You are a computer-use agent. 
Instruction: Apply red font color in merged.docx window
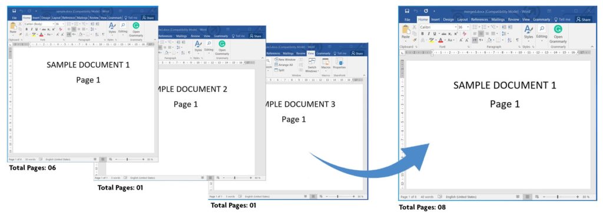click(440, 40)
